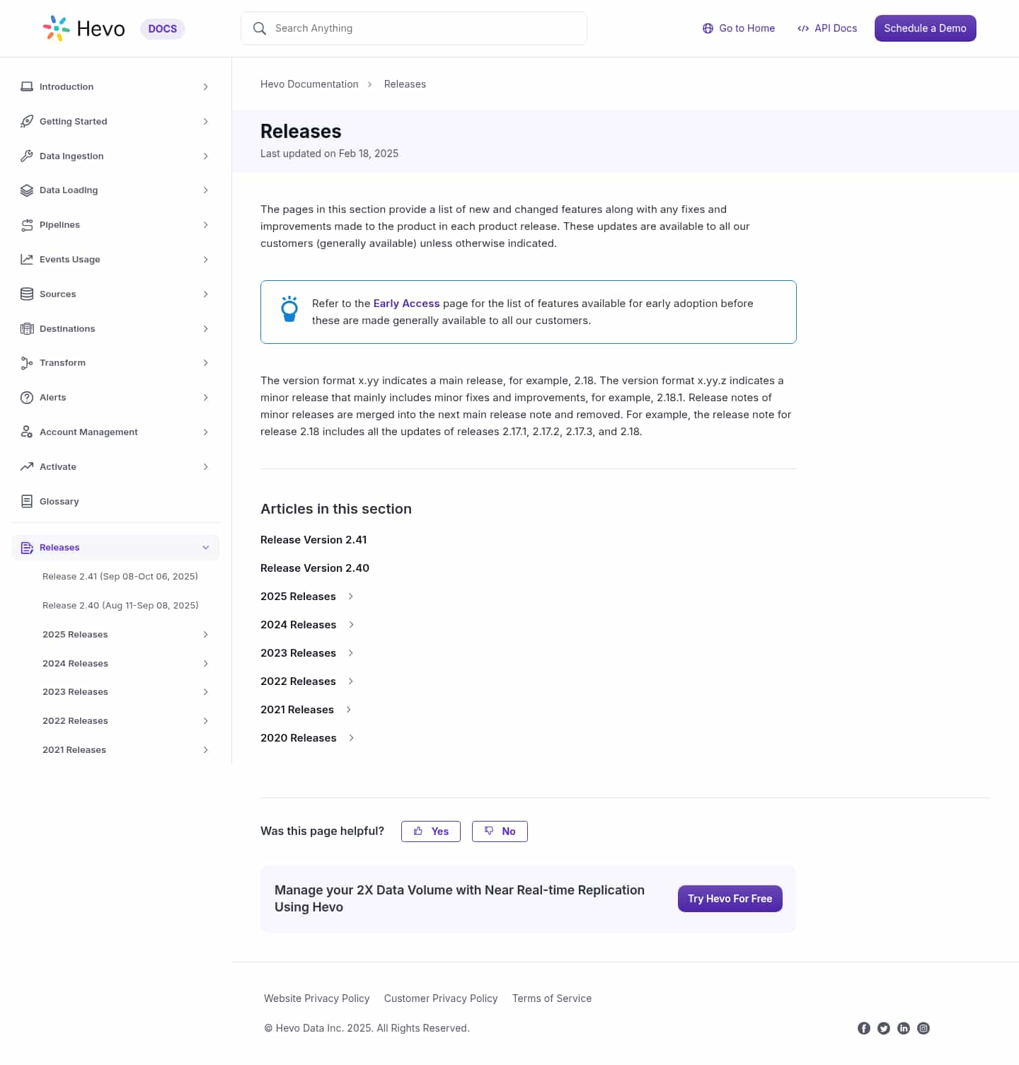Screen dimensions: 1019x1065
Task: Expand 2024 Releases in the sidebar
Action: click(205, 664)
